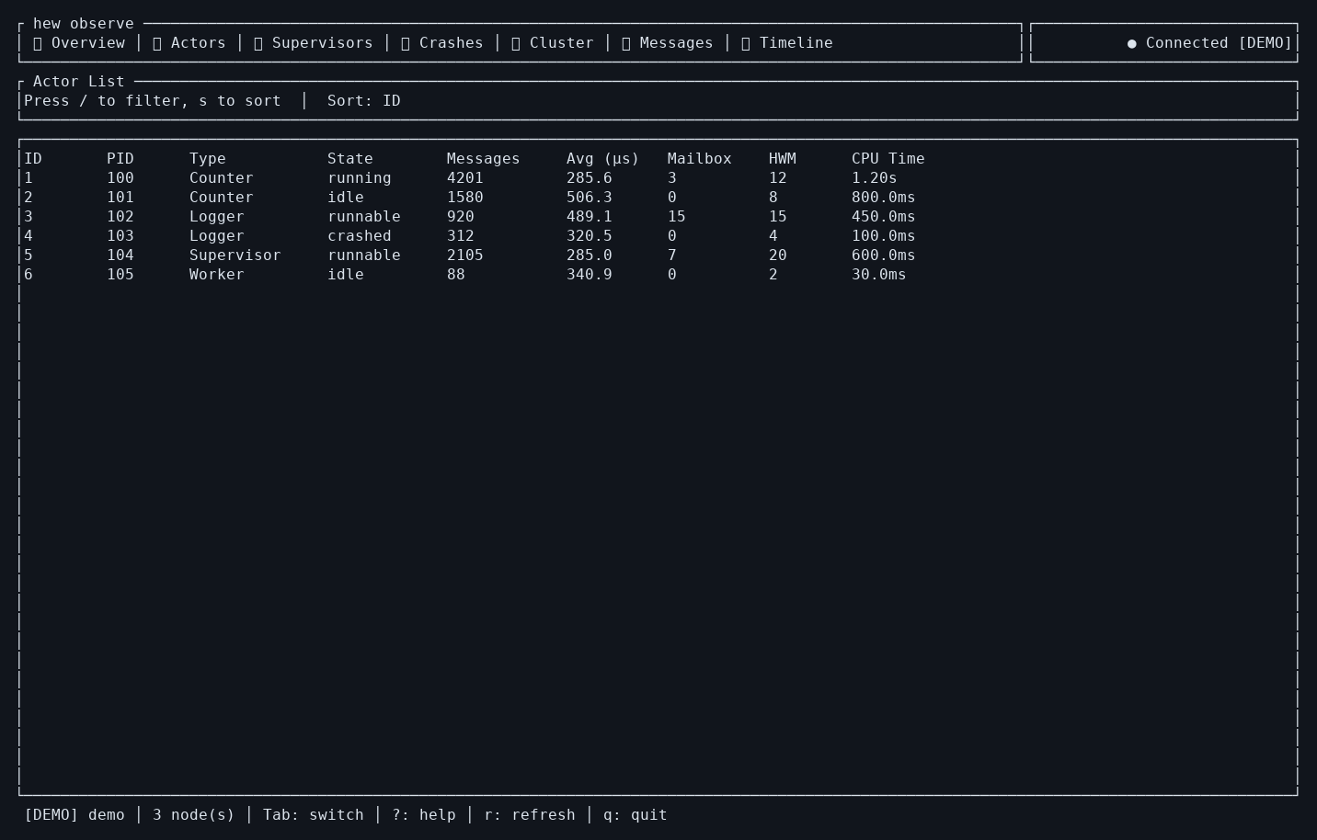This screenshot has width=1317, height=840.
Task: Select the 'running' state cell
Action: 360,178
